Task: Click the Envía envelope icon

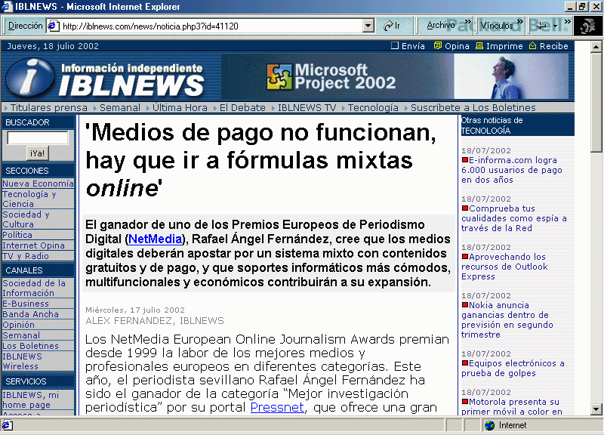Action: (394, 45)
